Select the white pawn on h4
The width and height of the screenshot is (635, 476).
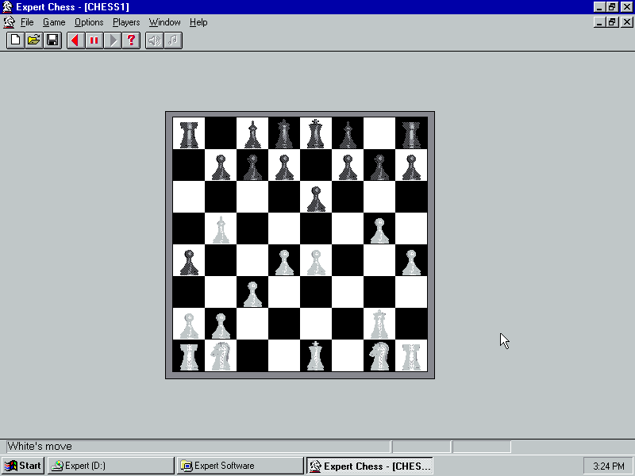411,263
